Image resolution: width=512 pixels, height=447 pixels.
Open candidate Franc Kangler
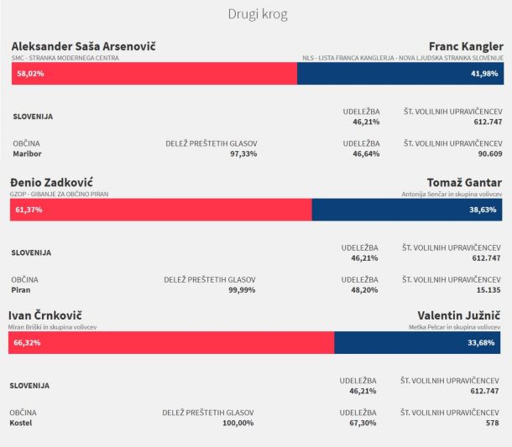[465, 46]
